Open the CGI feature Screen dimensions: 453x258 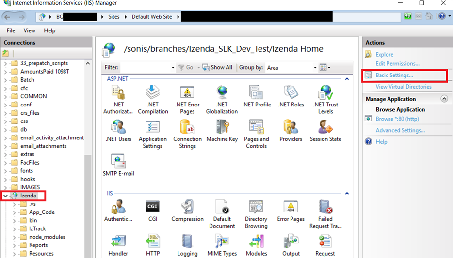[x=153, y=211]
